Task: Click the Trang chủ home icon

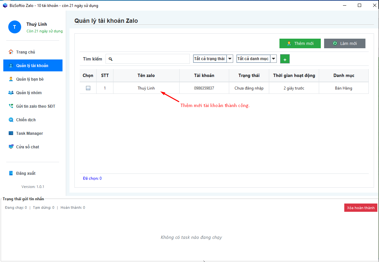Action: (11, 52)
